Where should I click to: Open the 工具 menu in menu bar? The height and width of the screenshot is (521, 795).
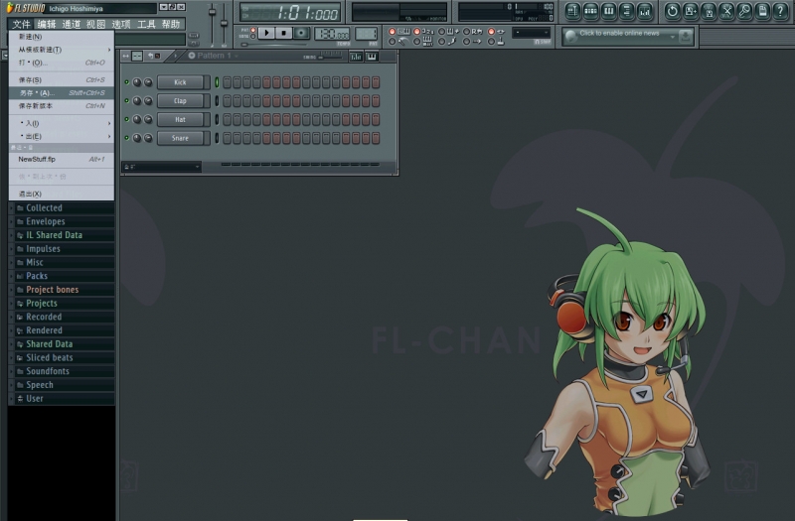146,24
